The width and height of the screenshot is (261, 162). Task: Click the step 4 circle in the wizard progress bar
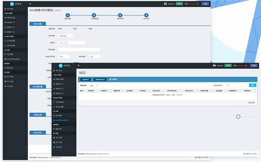[x=146, y=15]
